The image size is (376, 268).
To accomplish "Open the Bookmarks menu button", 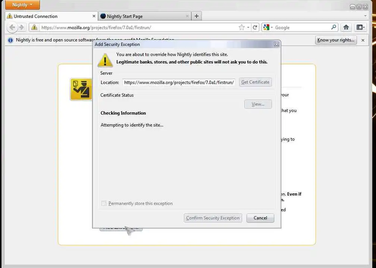I will (360, 27).
